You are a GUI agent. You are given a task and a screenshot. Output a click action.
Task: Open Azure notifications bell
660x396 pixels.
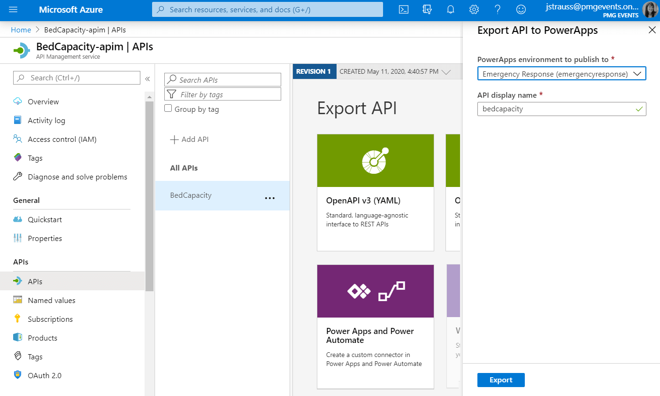point(451,9)
